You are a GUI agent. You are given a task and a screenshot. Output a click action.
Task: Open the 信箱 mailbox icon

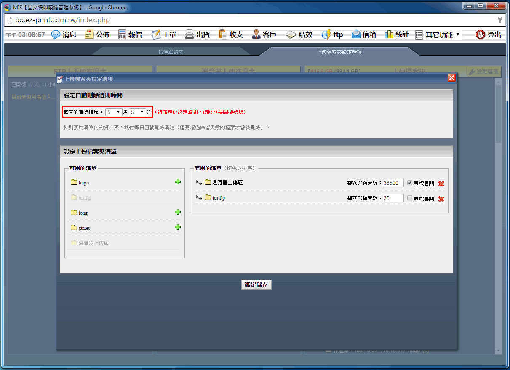pyautogui.click(x=356, y=35)
